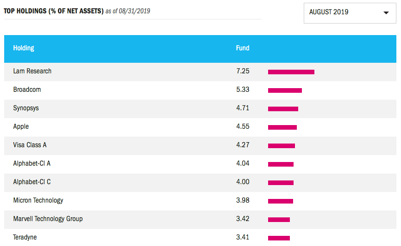
Task: Click the dropdown arrow beside AUGUST 2019
Action: coord(386,13)
